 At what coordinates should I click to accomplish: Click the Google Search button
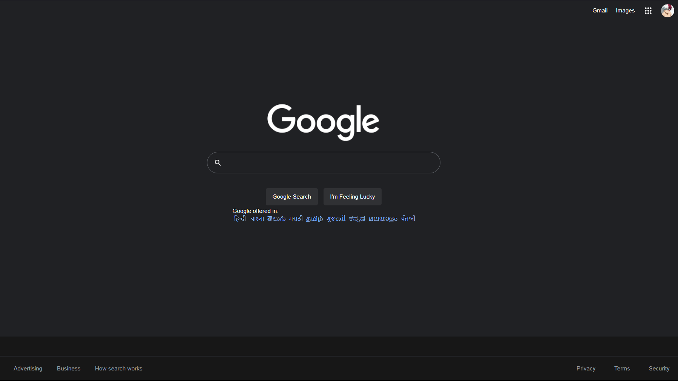click(291, 196)
